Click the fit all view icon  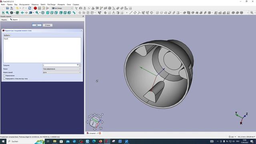pyautogui.click(x=3, y=13)
